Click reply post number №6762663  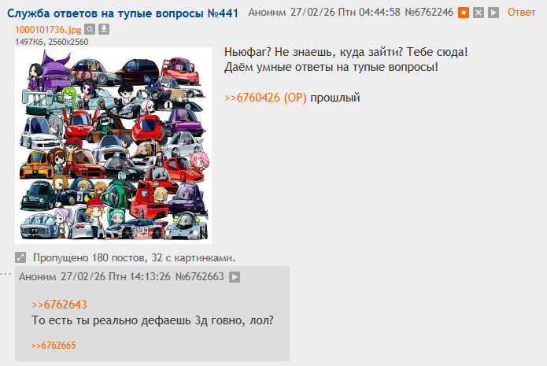click(199, 277)
